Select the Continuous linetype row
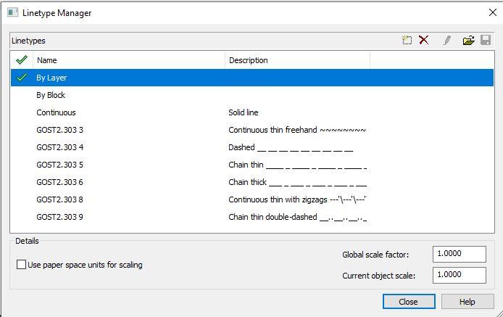Screen dimensions: 503x317 click(x=57, y=112)
